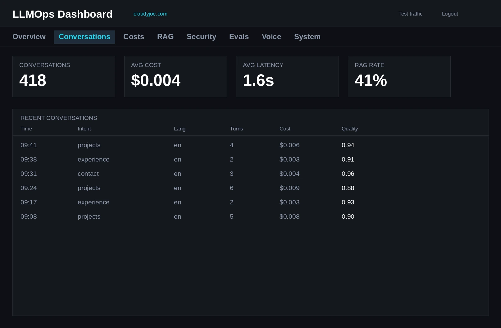Viewport: 501px width, 328px height.
Task: Click the Recent Conversations heading
Action: click(59, 118)
